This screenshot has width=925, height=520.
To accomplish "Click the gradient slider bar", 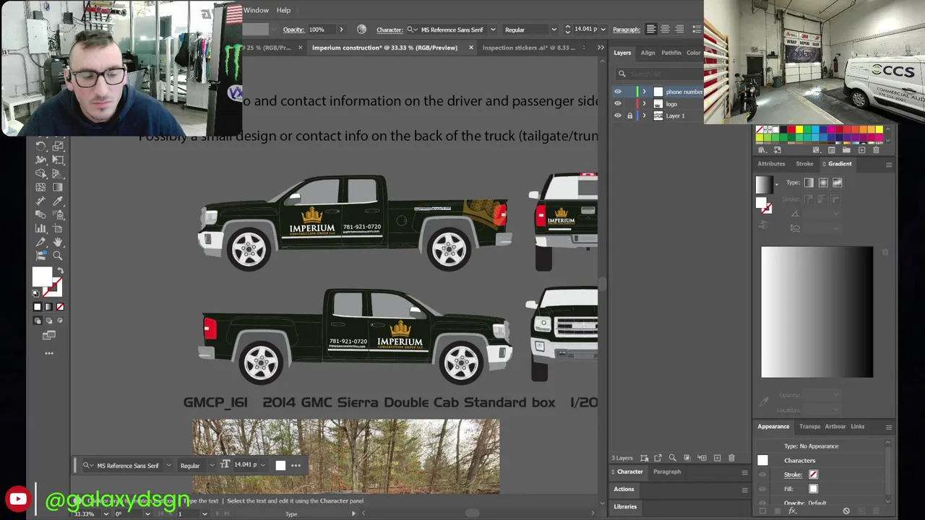I will 817,312.
